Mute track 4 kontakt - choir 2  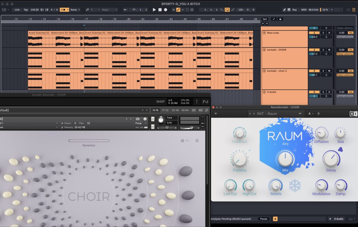tap(314, 71)
